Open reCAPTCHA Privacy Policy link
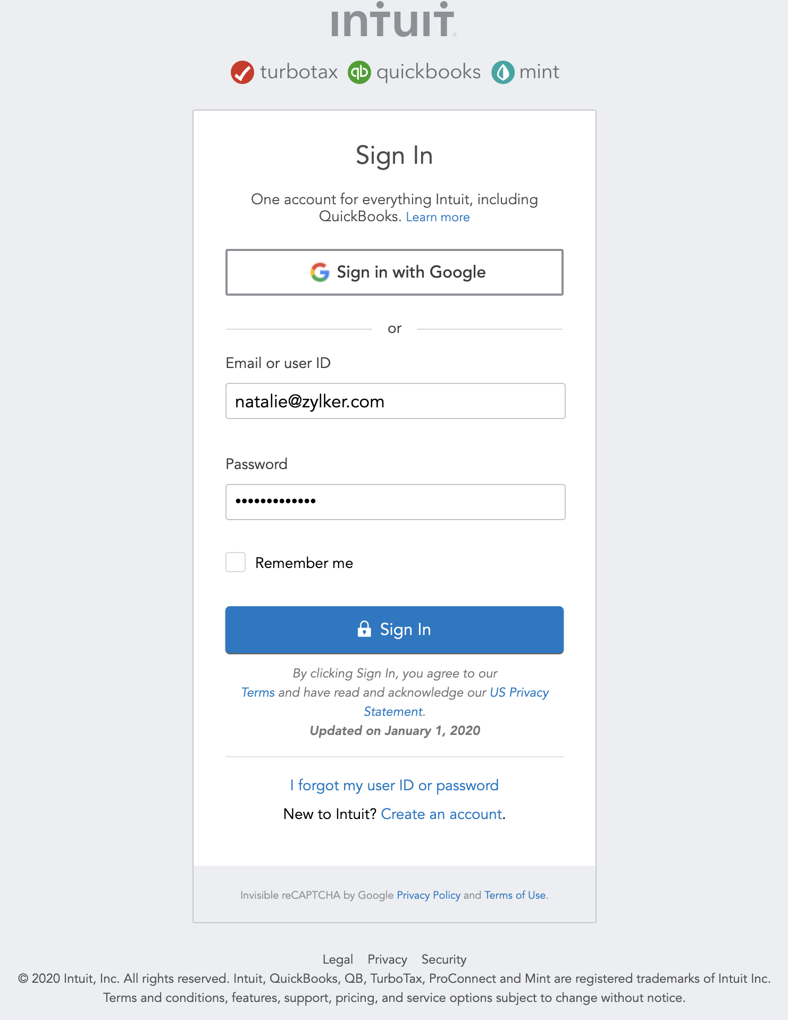 pyautogui.click(x=429, y=895)
